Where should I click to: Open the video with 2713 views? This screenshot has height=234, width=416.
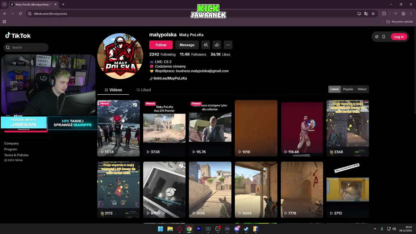pyautogui.click(x=348, y=189)
